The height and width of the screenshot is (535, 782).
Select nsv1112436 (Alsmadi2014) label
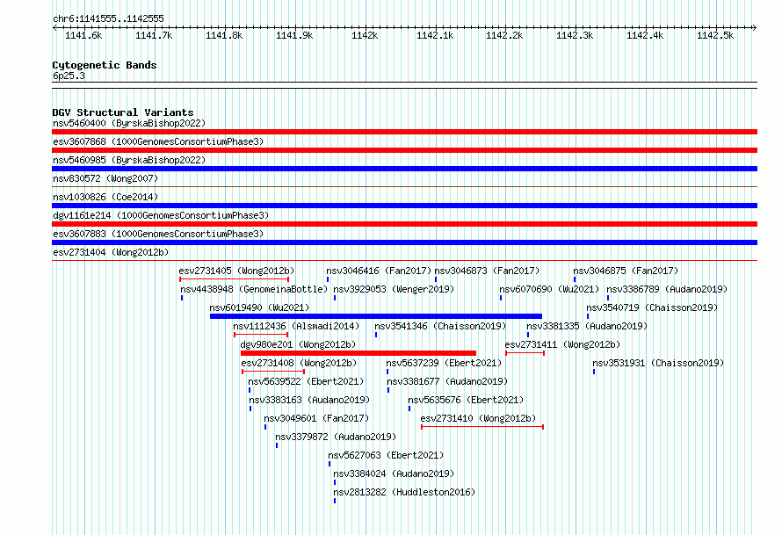[296, 326]
